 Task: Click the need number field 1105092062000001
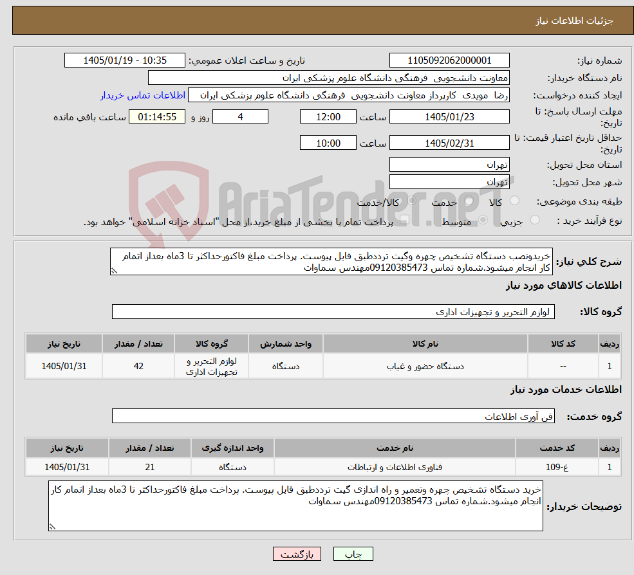tap(449, 60)
